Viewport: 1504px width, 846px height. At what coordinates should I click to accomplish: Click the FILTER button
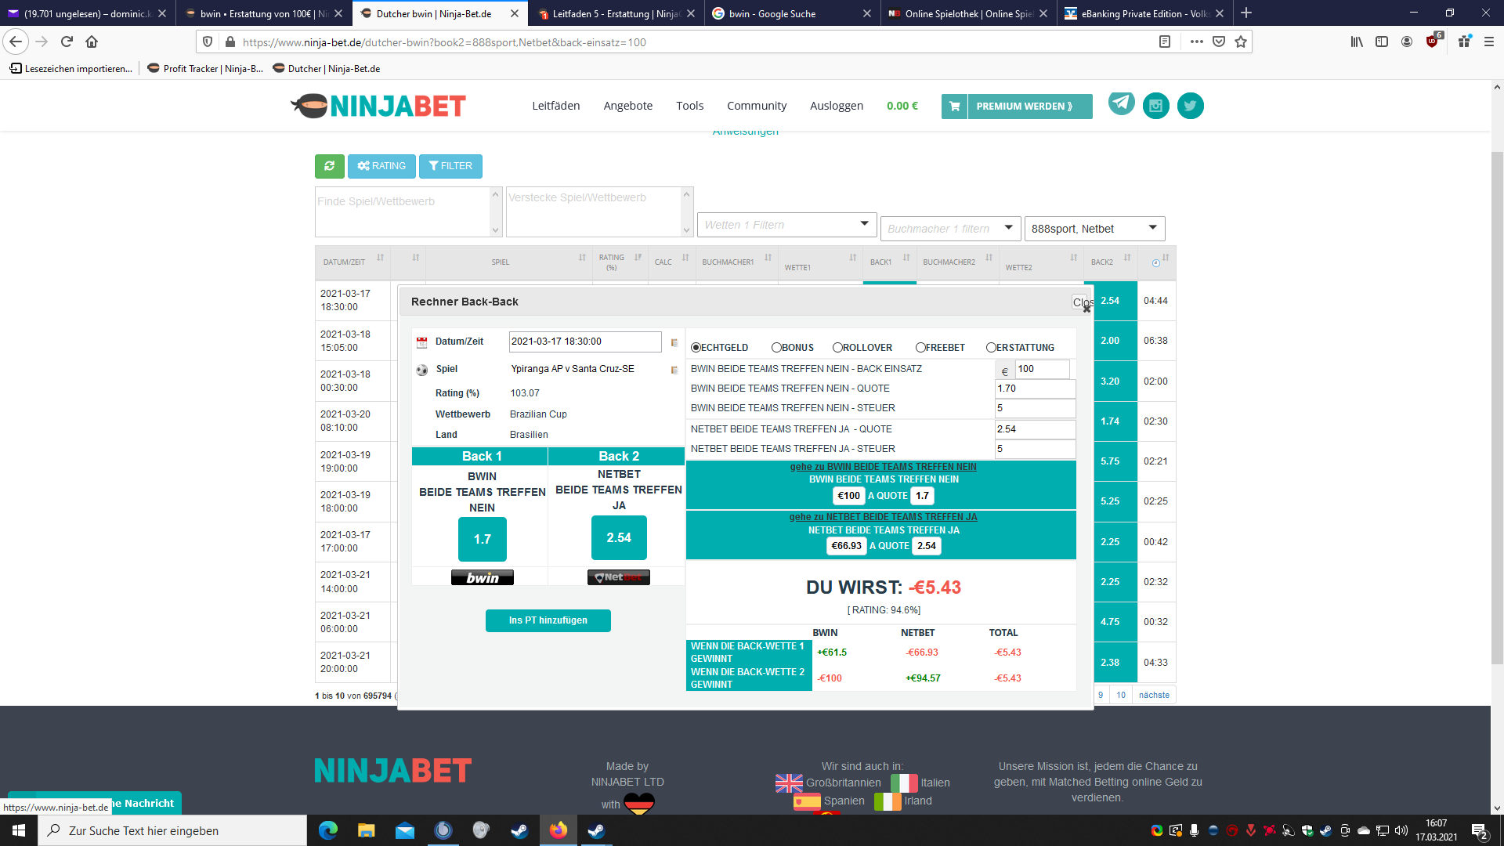(x=450, y=166)
